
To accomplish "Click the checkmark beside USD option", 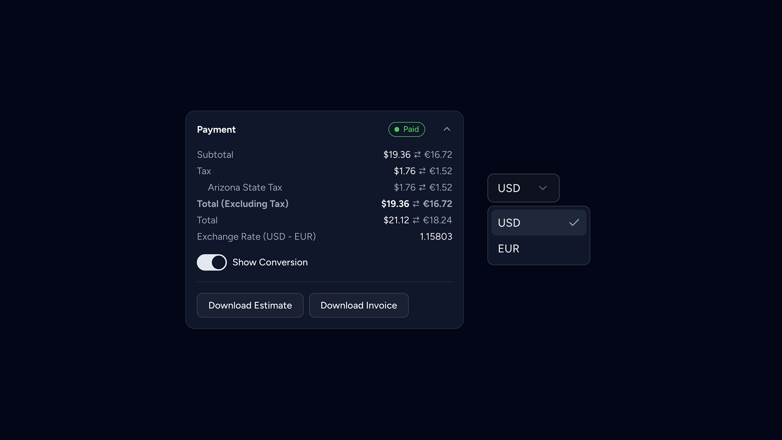I will [575, 222].
